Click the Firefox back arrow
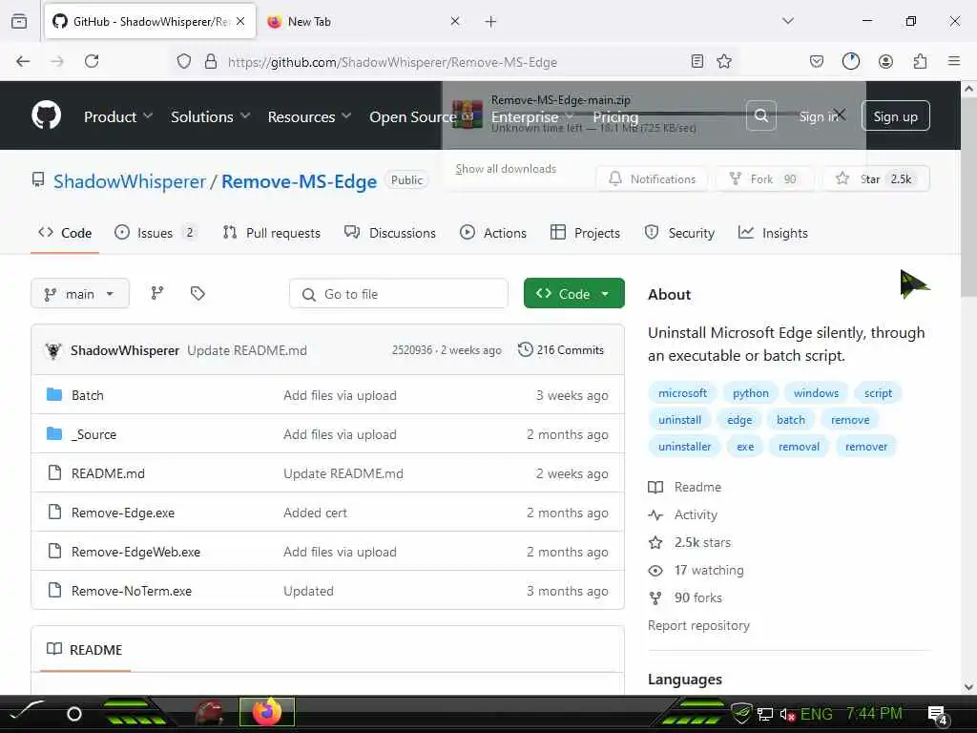Viewport: 977px width, 733px height. click(x=23, y=61)
